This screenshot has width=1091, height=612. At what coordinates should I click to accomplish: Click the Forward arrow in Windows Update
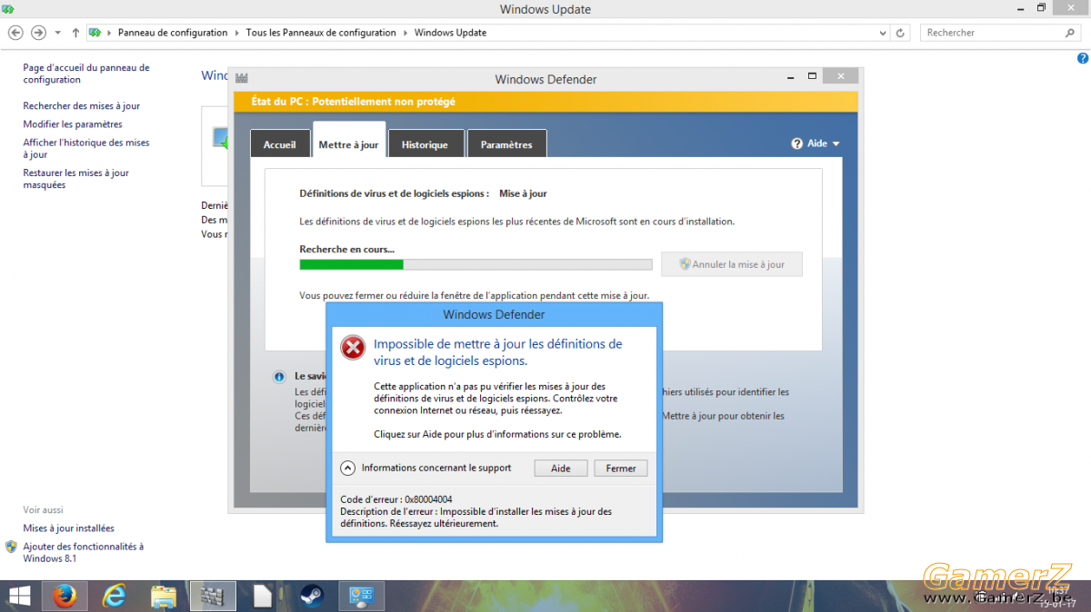(x=38, y=33)
